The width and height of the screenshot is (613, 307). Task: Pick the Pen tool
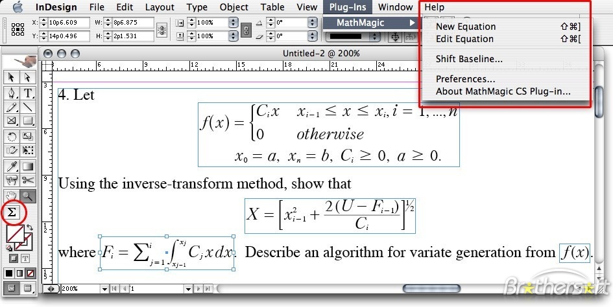(11, 93)
